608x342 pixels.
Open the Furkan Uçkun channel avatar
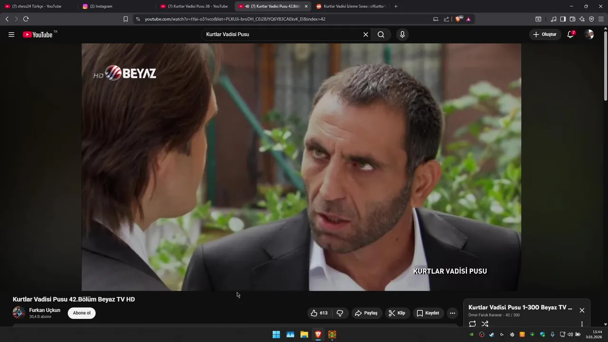click(19, 313)
